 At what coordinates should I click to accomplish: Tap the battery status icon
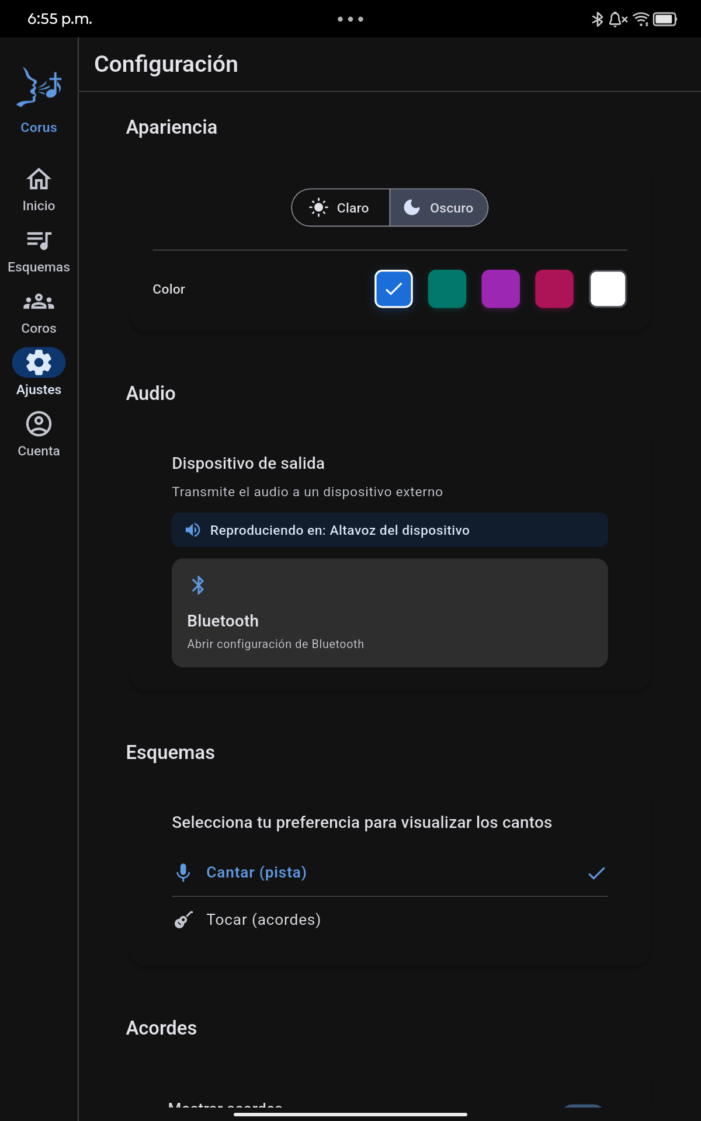(x=665, y=19)
